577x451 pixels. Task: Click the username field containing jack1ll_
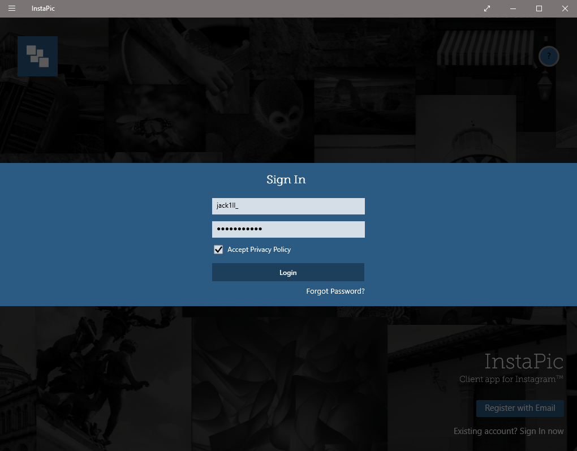[x=288, y=206]
